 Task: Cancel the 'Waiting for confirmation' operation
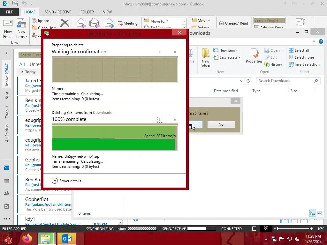(175, 52)
